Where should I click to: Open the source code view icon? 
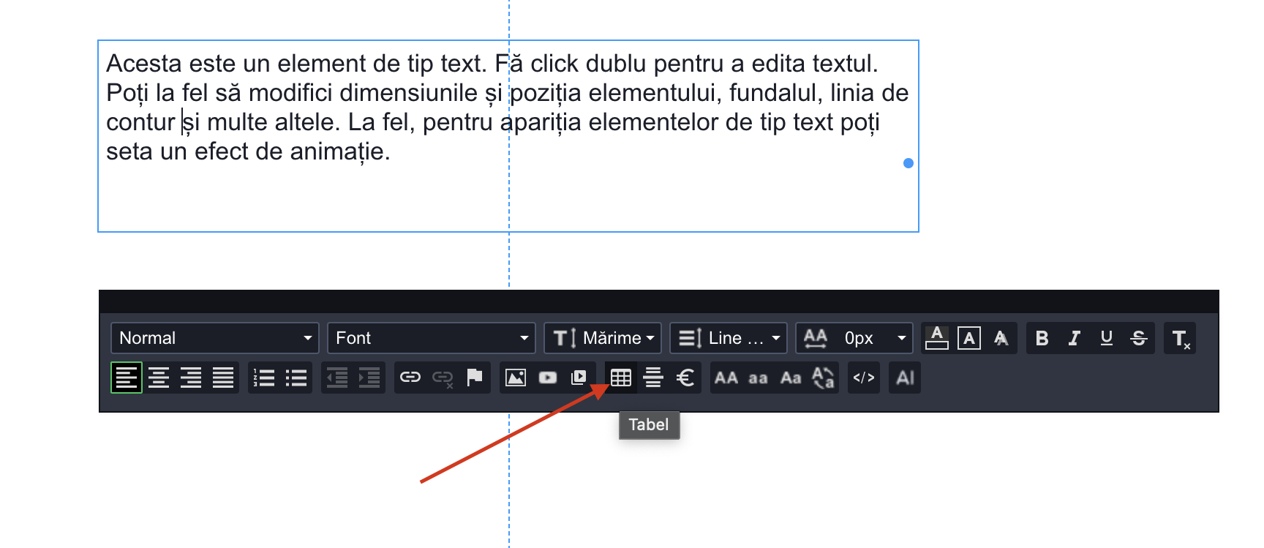tap(864, 378)
